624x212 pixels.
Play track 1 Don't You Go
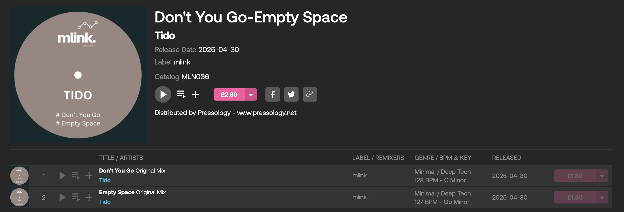(62, 176)
